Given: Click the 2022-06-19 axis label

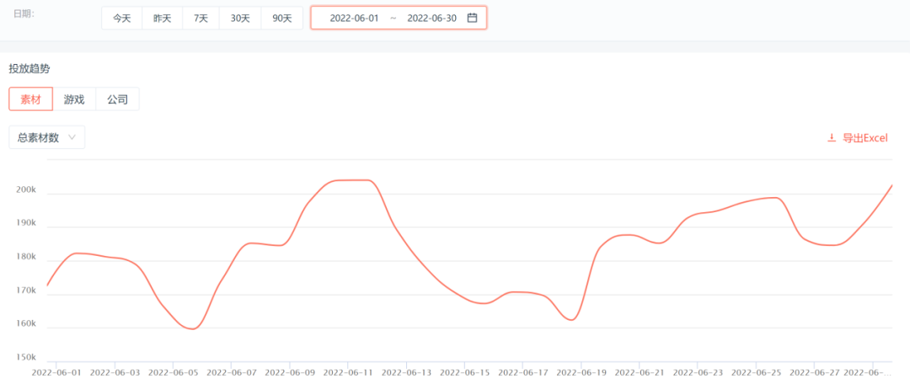Looking at the screenshot, I should [581, 372].
